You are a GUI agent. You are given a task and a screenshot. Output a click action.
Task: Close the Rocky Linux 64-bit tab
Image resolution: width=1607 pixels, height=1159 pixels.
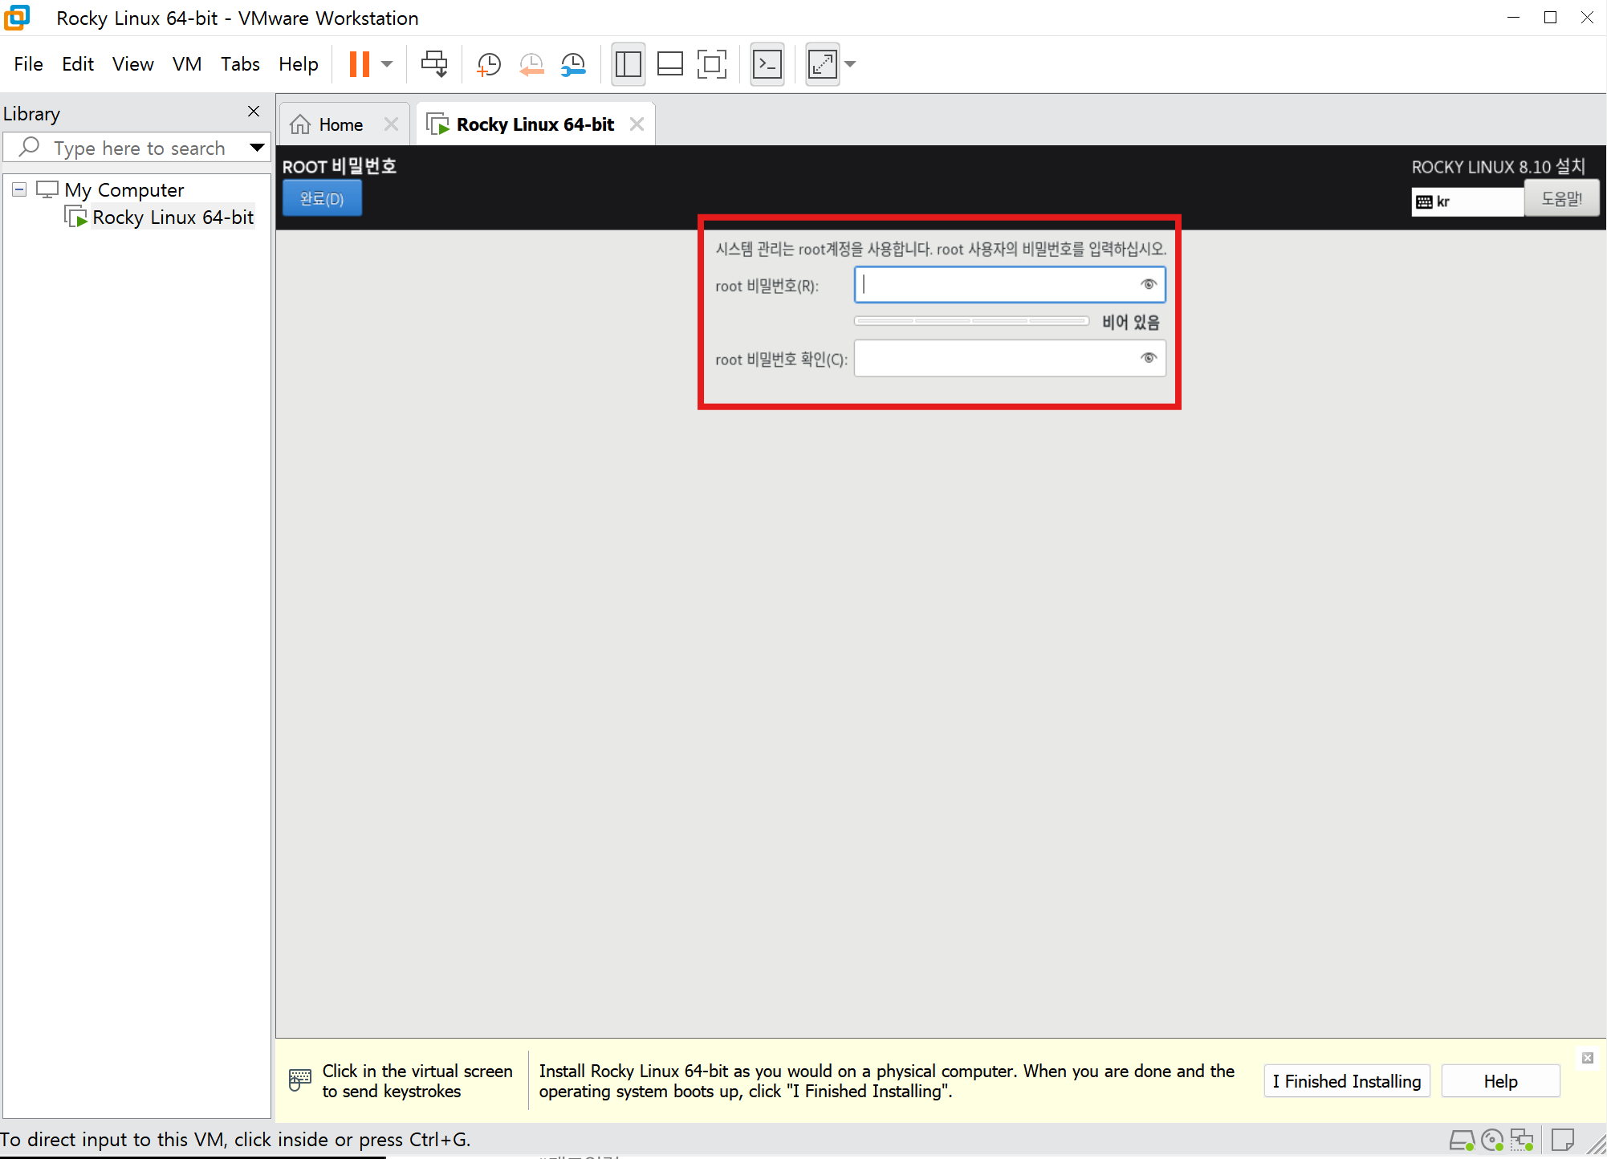637,124
